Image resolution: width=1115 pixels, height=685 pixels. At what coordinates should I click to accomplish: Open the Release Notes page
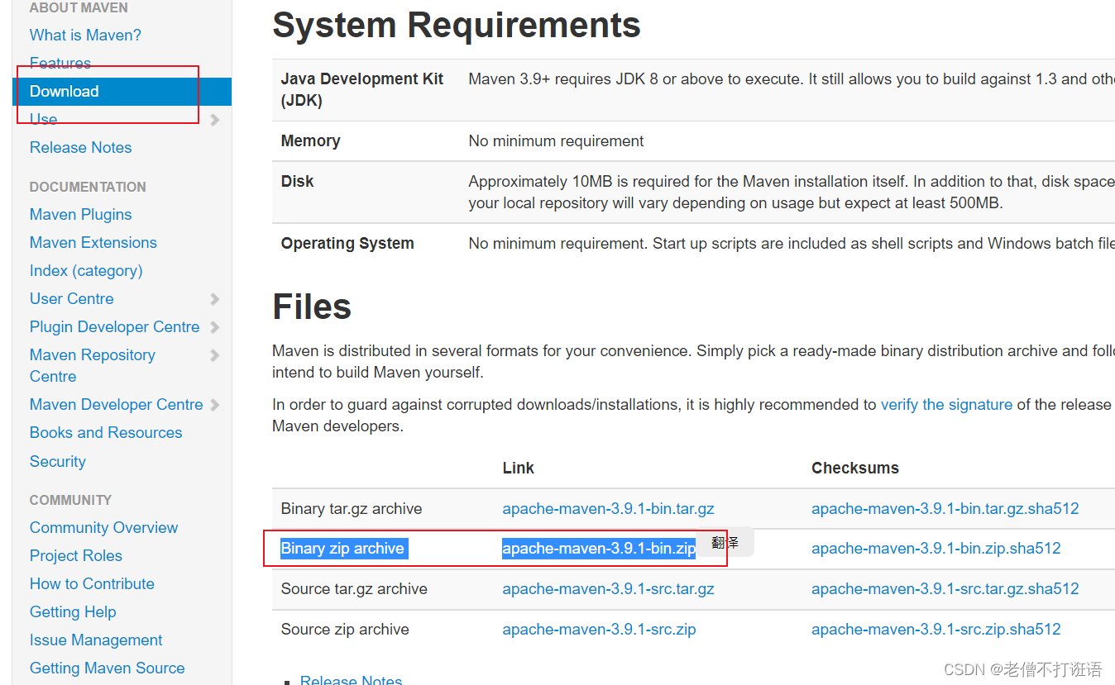click(x=80, y=147)
